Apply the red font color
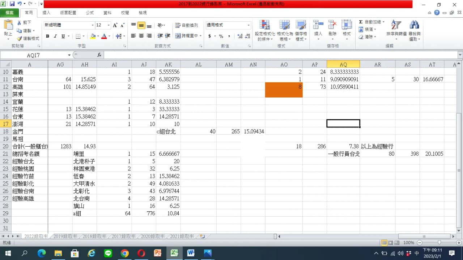Screen dimensions: 463x260 (x=105, y=36)
